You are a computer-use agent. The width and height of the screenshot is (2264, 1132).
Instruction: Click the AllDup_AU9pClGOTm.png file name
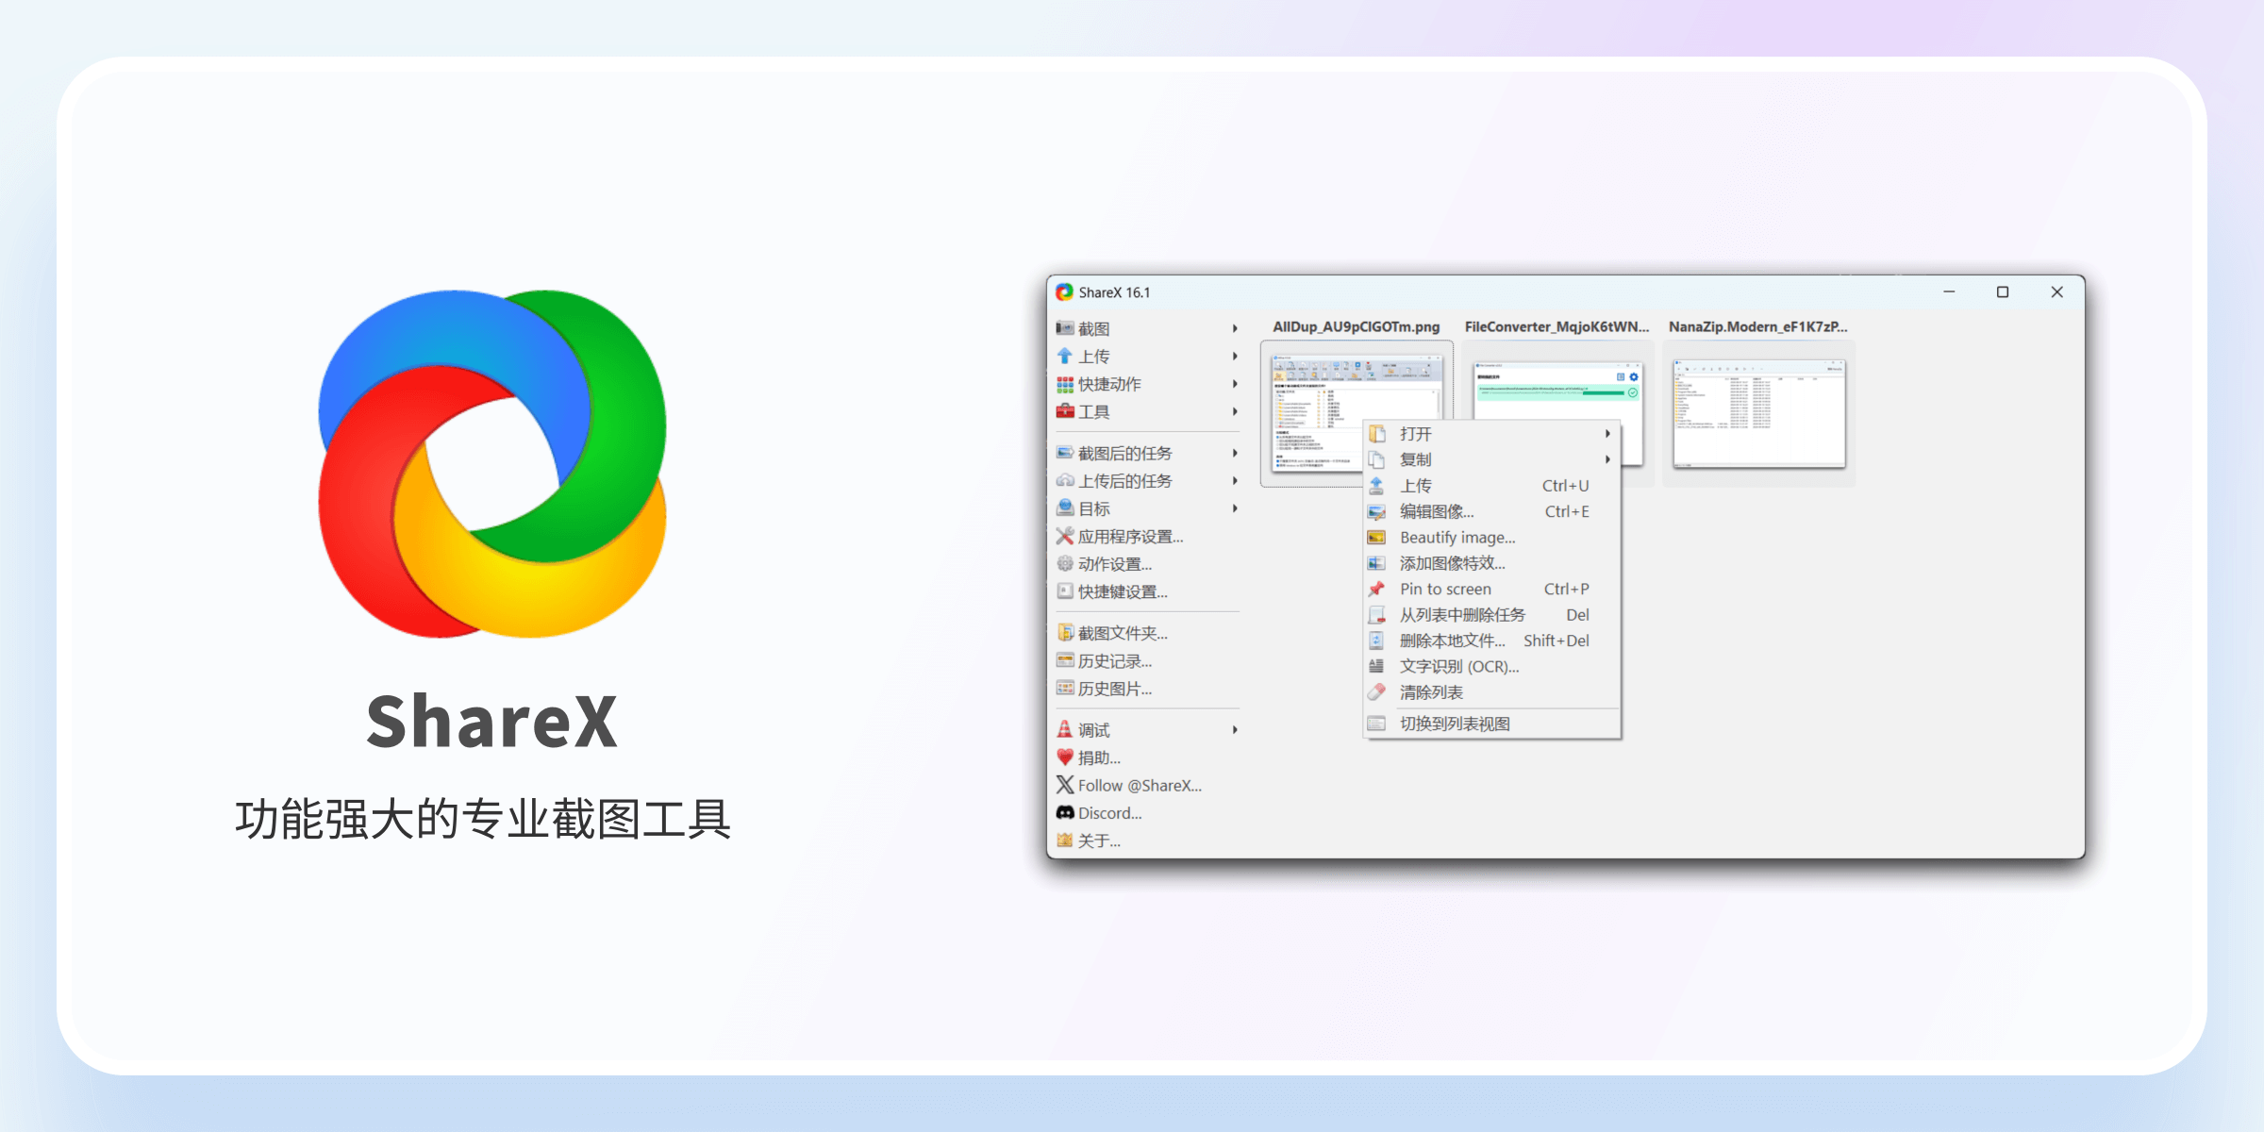1357,326
